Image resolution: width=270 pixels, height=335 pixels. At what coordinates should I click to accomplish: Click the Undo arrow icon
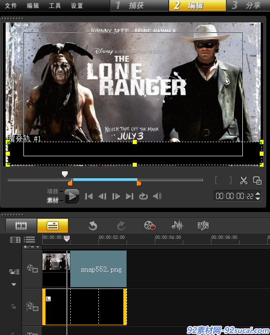click(x=93, y=226)
